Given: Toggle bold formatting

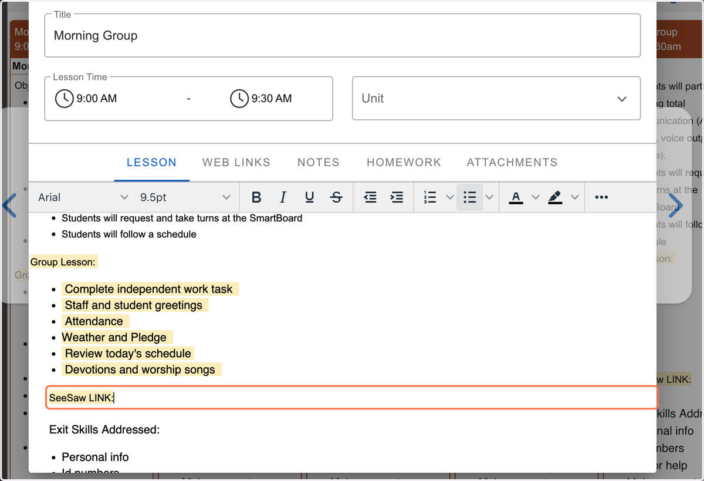Looking at the screenshot, I should pos(256,197).
